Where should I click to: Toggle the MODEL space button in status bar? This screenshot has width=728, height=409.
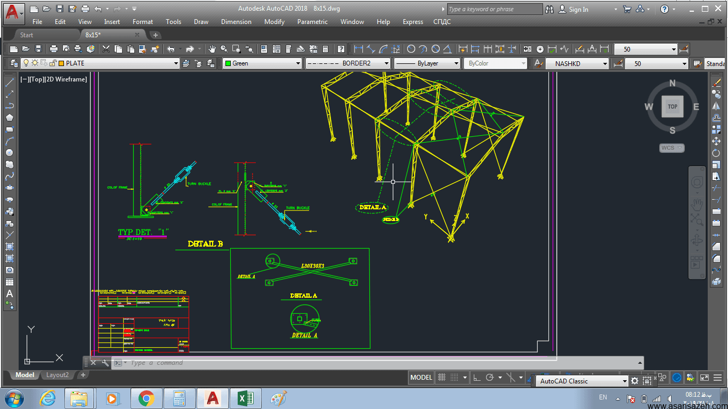tap(421, 378)
